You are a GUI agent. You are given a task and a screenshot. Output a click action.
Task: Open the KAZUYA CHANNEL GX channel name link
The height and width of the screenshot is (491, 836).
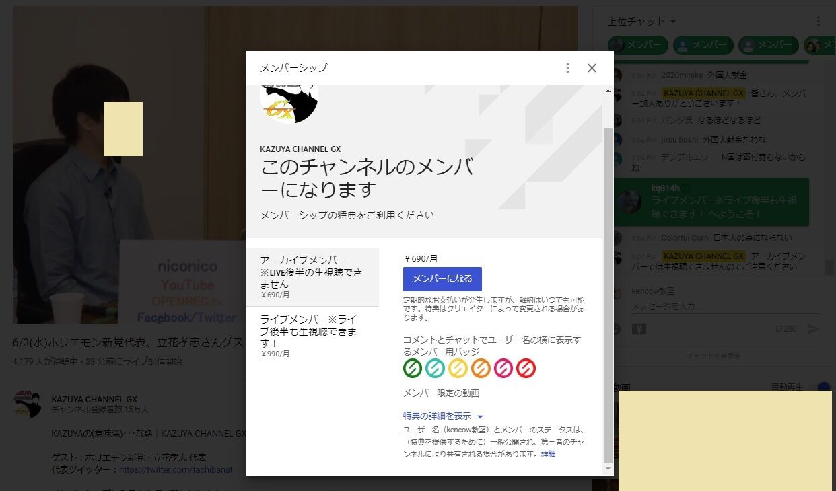[x=94, y=399]
